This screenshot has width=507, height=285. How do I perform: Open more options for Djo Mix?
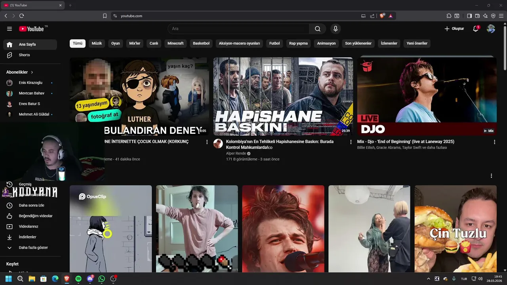coord(494,142)
